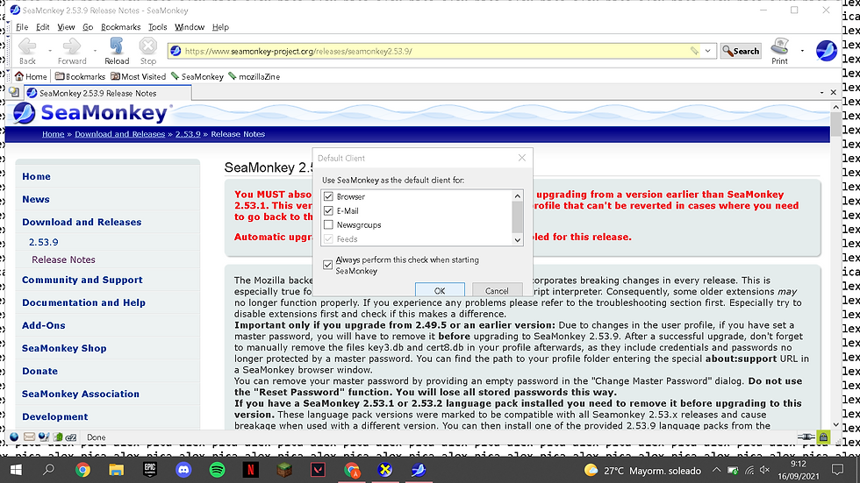Image resolution: width=860 pixels, height=483 pixels.
Task: Close the current tab with the tab bar X
Action: click(x=833, y=93)
